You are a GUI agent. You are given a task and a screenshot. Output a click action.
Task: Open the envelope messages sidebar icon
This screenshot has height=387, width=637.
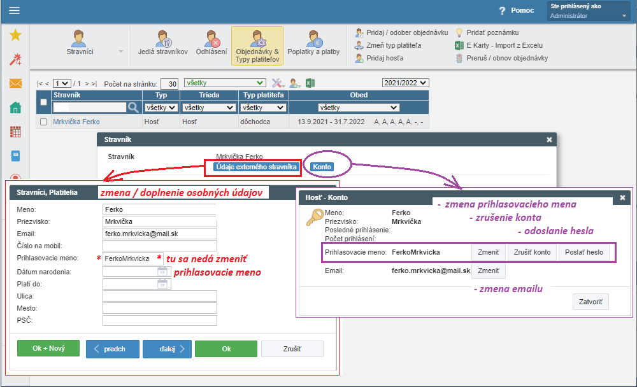point(15,83)
